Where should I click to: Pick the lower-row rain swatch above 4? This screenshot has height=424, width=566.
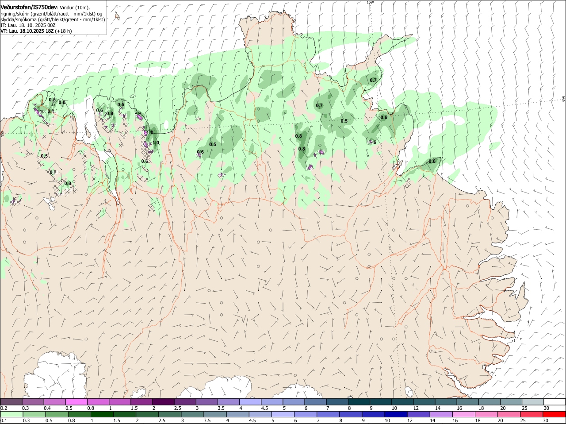coord(237,414)
